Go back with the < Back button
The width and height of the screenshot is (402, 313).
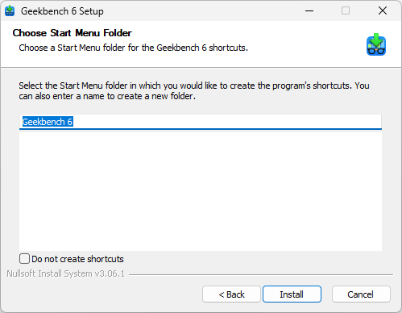click(231, 294)
